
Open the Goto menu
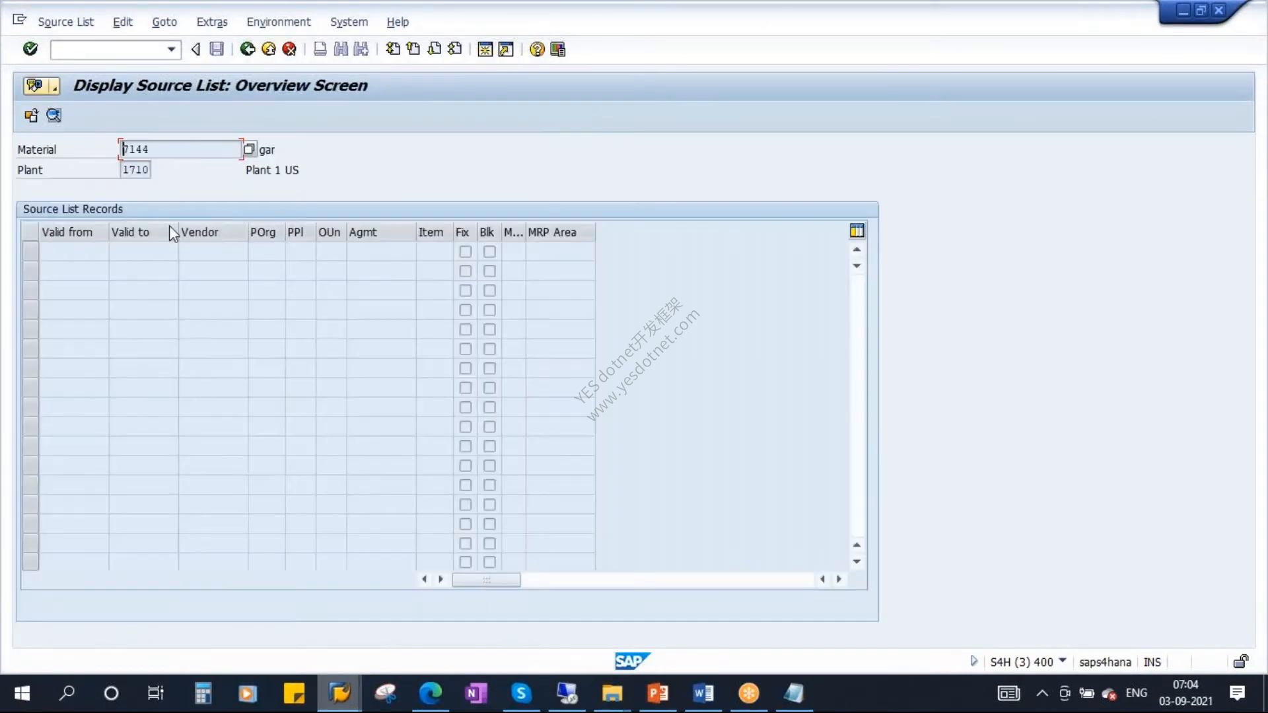(164, 22)
